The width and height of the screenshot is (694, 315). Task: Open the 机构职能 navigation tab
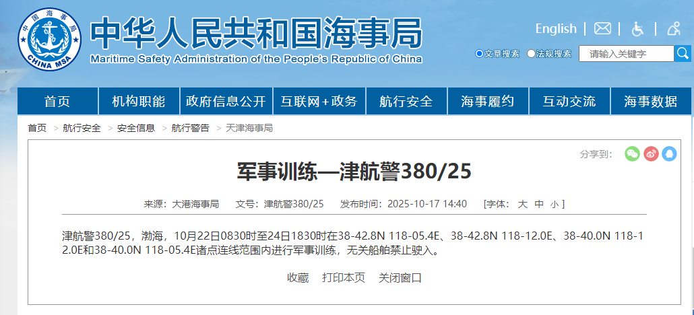tap(139, 102)
